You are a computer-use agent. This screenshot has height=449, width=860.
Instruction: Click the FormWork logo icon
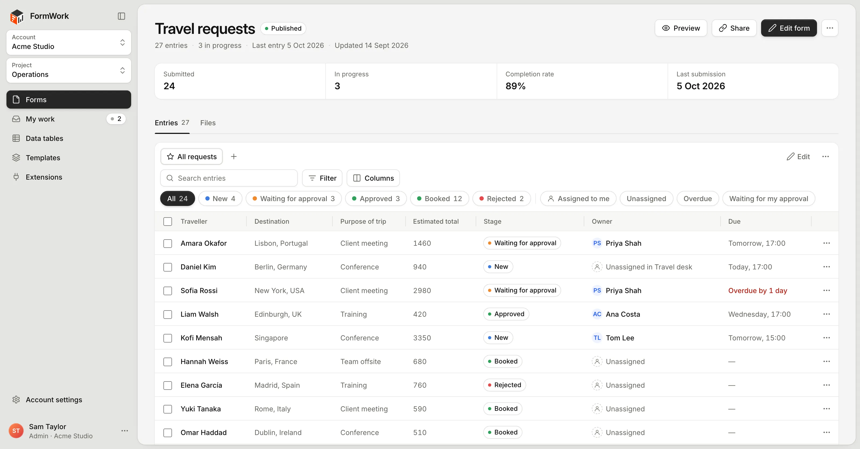pyautogui.click(x=17, y=16)
